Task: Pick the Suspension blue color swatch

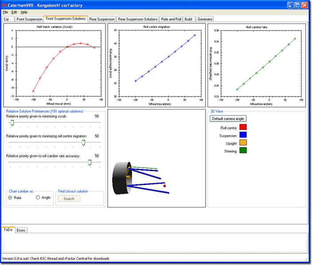Action: coord(243,135)
